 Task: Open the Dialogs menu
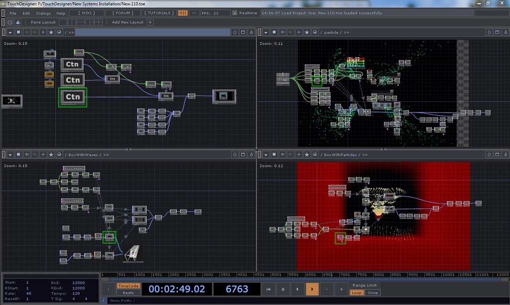click(43, 12)
